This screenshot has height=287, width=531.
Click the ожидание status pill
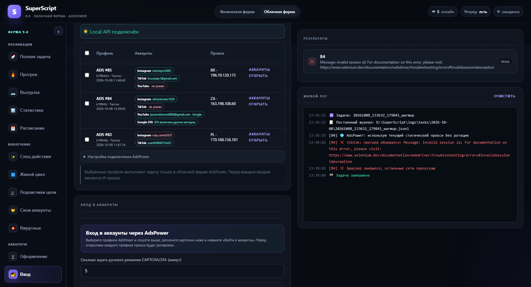(508, 12)
